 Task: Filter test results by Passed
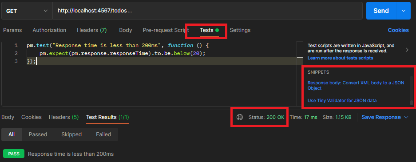(38, 134)
